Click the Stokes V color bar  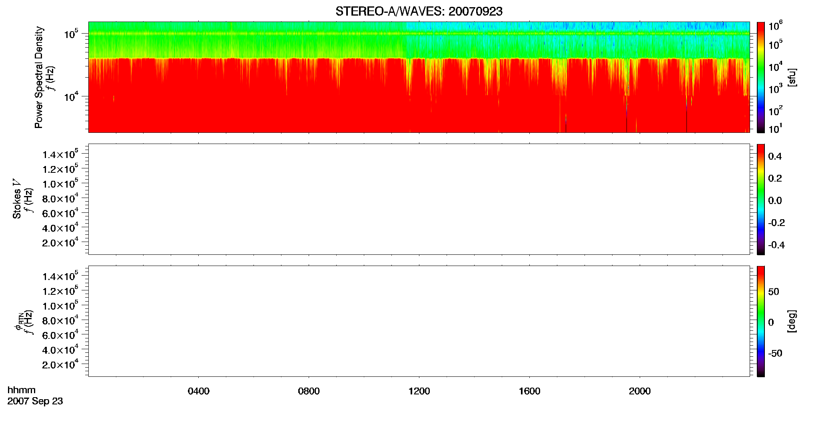(761, 199)
